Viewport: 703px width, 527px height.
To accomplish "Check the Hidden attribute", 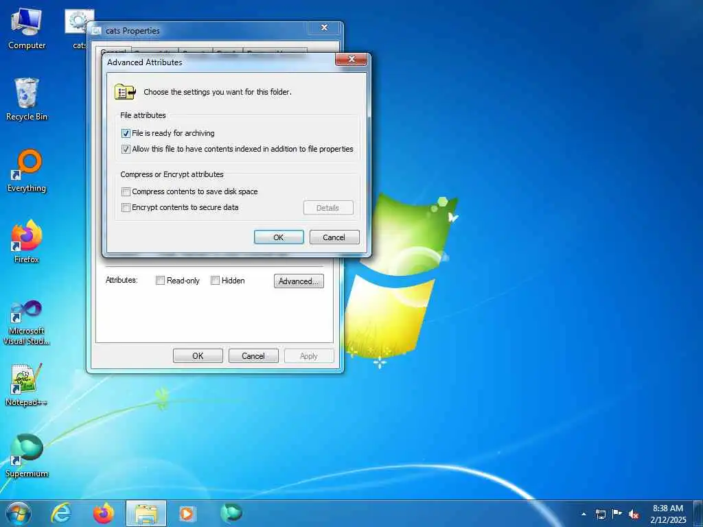I will click(215, 281).
